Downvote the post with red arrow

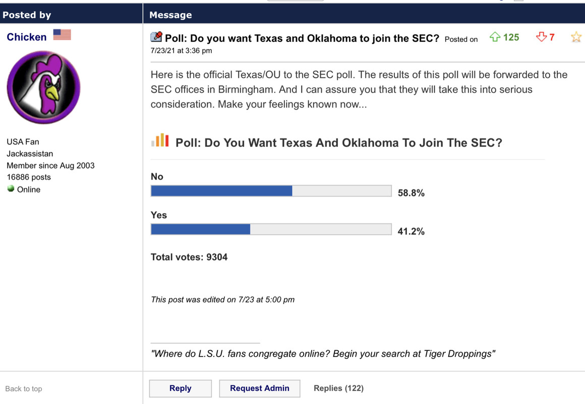pyautogui.click(x=541, y=37)
